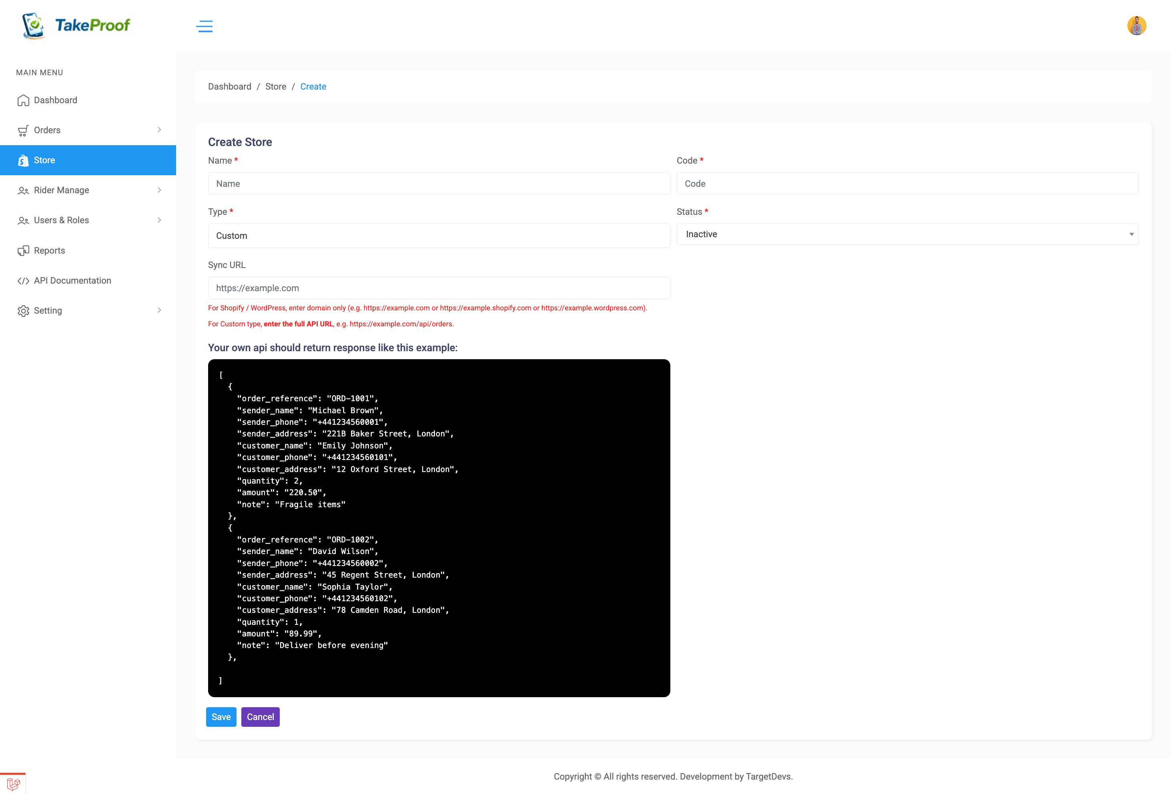Click the "221B Baker Street, London" line
This screenshot has width=1171, height=794.
(x=345, y=434)
